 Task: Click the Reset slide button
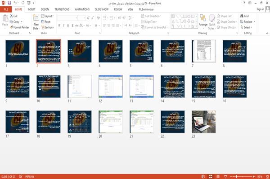(x=46, y=22)
